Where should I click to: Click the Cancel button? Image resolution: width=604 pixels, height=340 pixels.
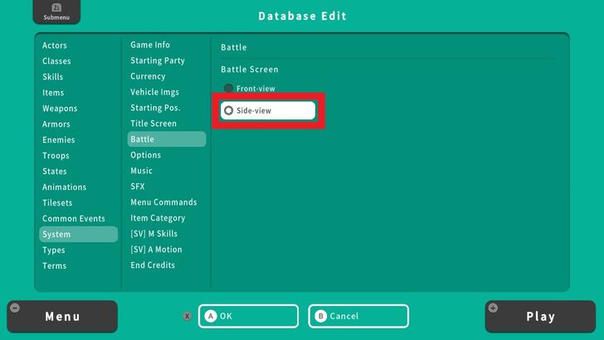click(358, 316)
